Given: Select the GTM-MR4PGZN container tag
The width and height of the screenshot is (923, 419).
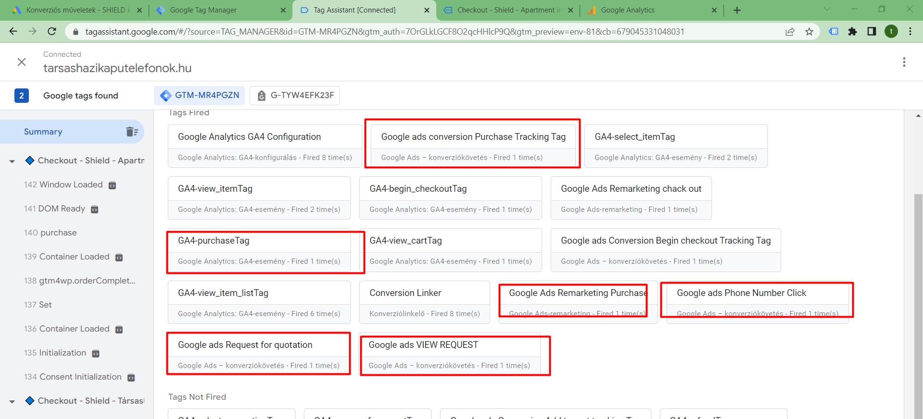Looking at the screenshot, I should click(200, 96).
